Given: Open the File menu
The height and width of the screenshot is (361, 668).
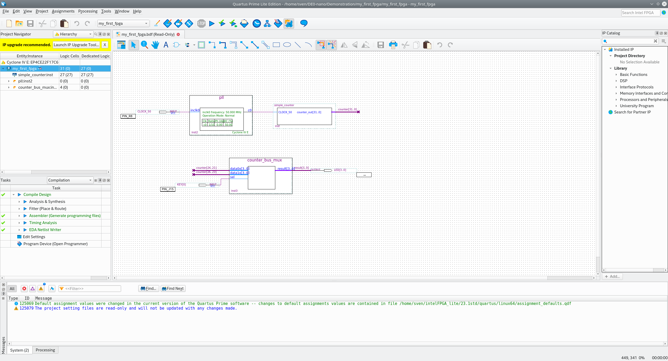Looking at the screenshot, I should (x=6, y=11).
